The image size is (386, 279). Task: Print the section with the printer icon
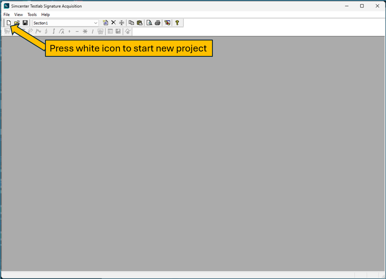(157, 22)
